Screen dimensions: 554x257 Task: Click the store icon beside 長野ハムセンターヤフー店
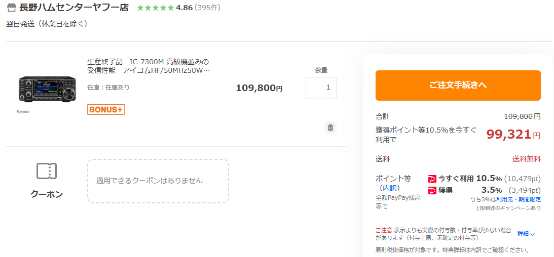(x=12, y=8)
